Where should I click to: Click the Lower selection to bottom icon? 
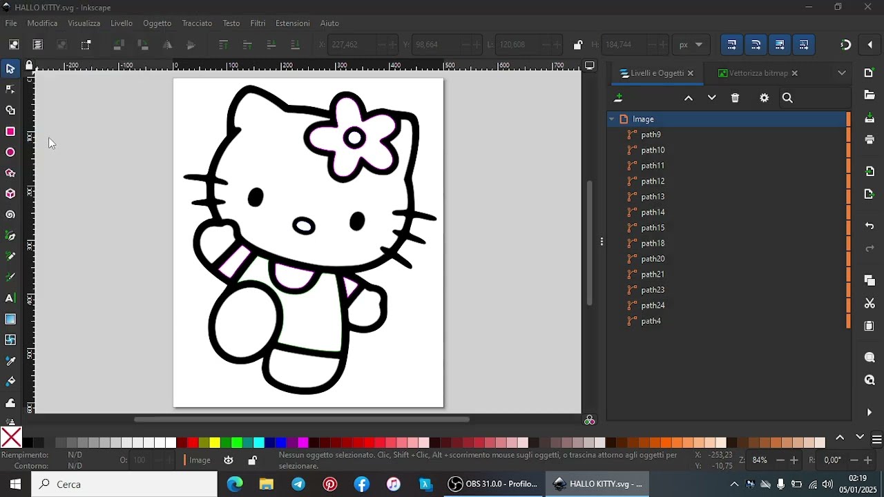[295, 45]
